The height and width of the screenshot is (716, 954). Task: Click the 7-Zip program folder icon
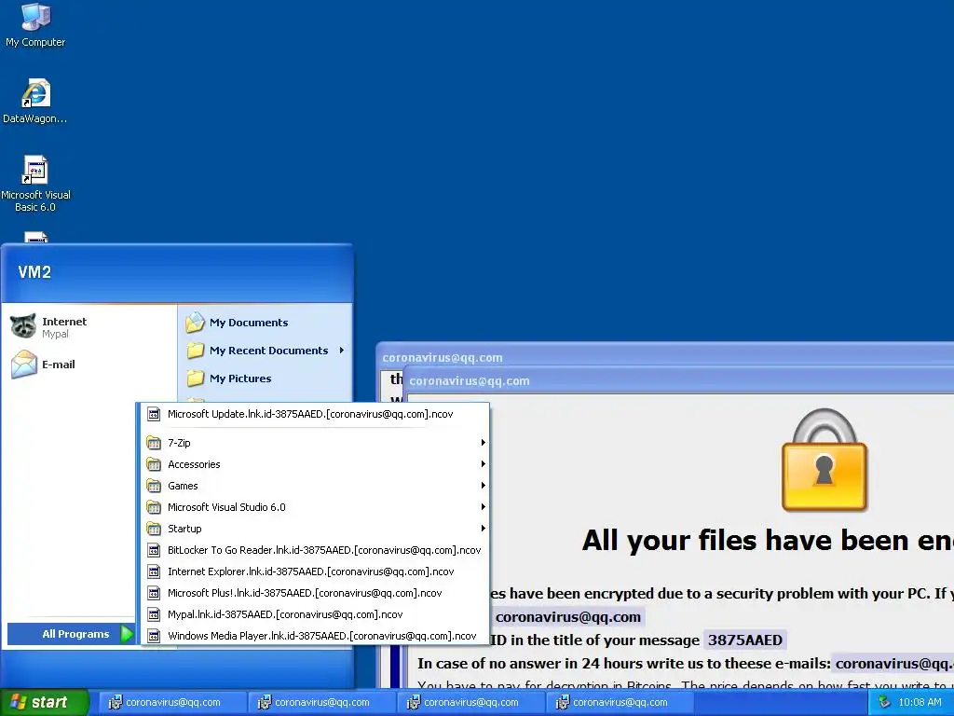154,443
